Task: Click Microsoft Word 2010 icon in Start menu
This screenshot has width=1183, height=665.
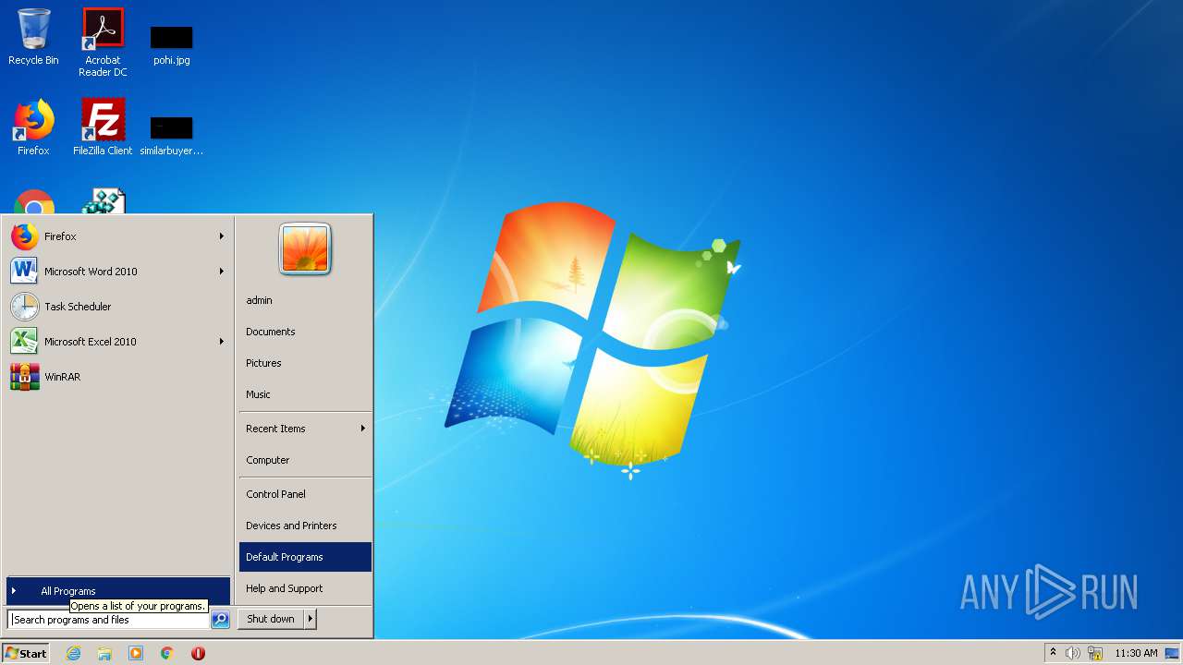Action: pos(25,272)
